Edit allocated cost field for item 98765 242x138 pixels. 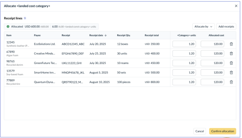coord(212,63)
